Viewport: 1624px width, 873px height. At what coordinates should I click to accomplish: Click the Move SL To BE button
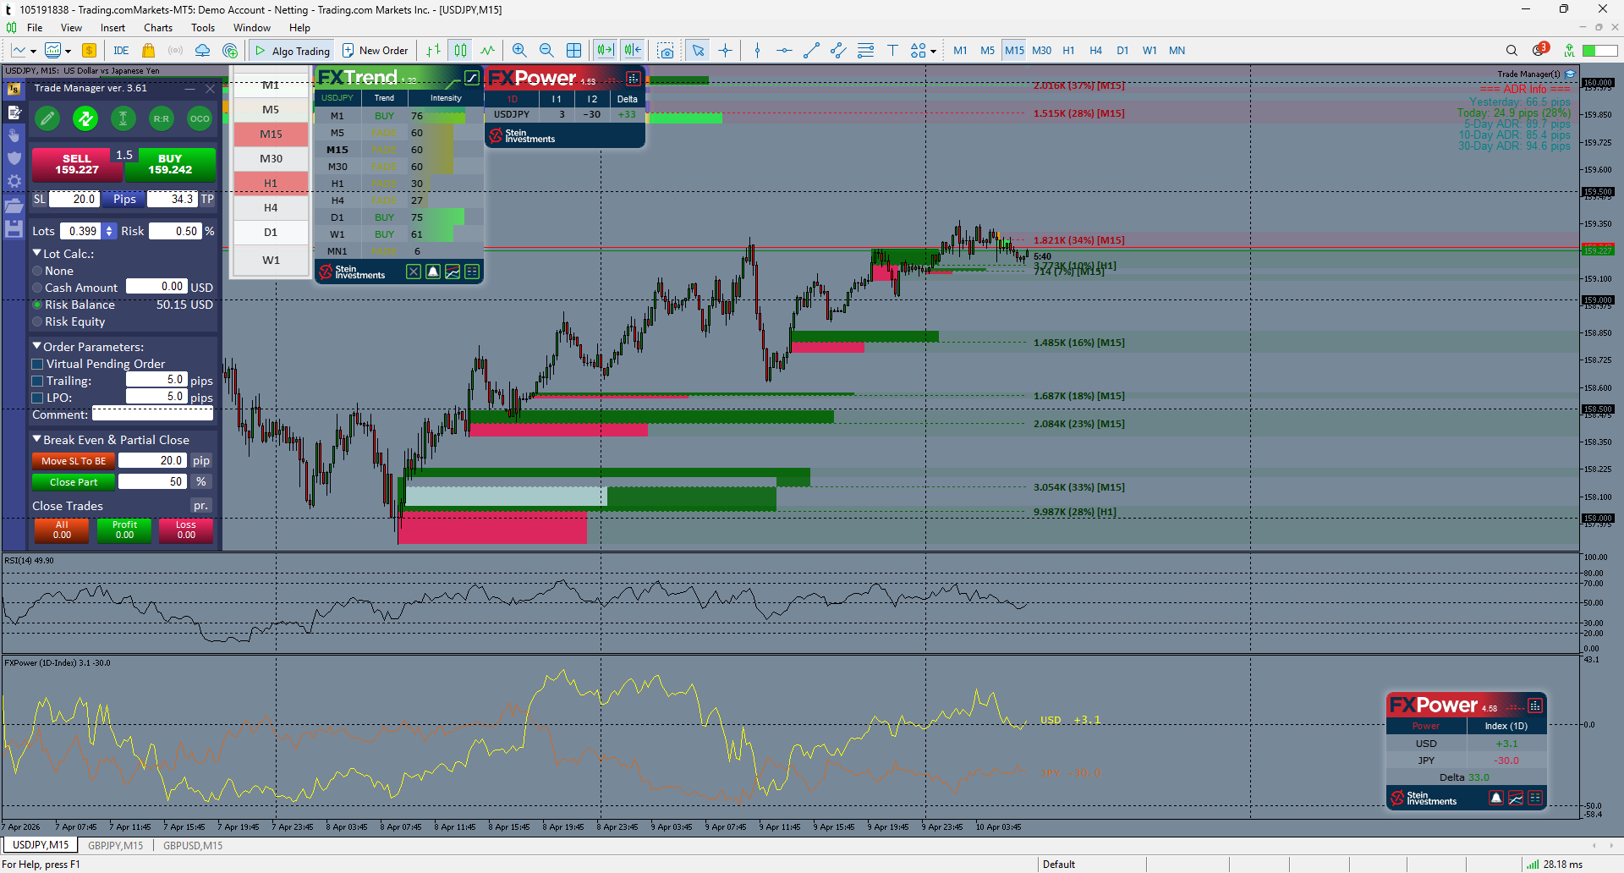click(x=74, y=461)
